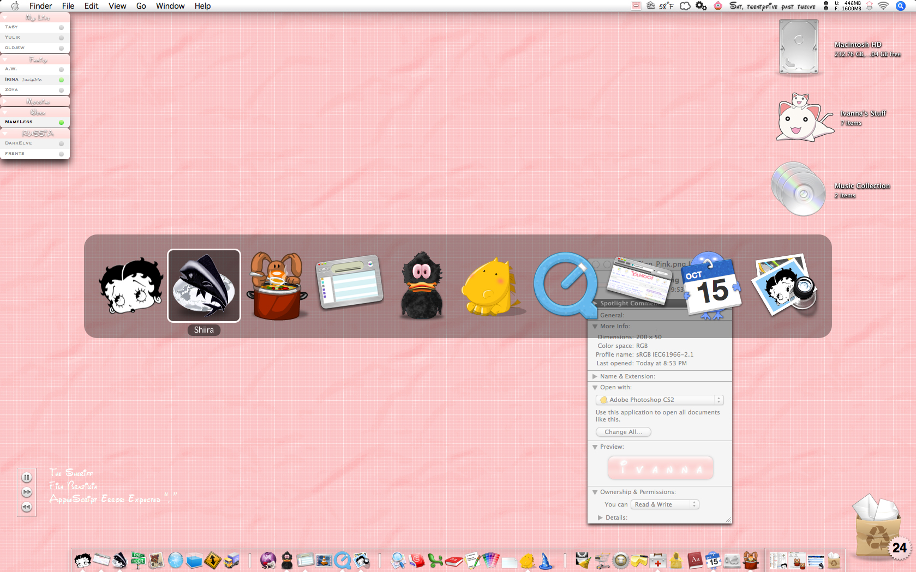
Task: Select the black duck Adium icon in switcher
Action: click(422, 286)
